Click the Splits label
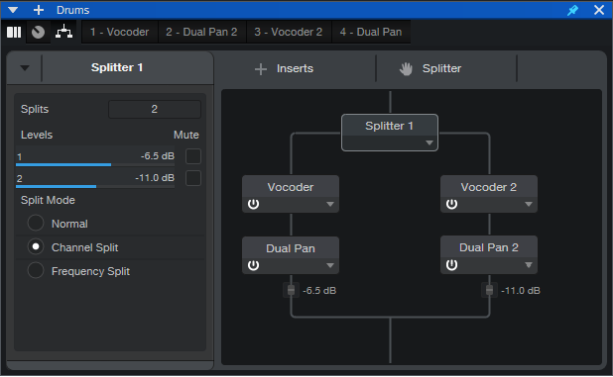Viewport: 613px width, 377px height. pyautogui.click(x=35, y=109)
